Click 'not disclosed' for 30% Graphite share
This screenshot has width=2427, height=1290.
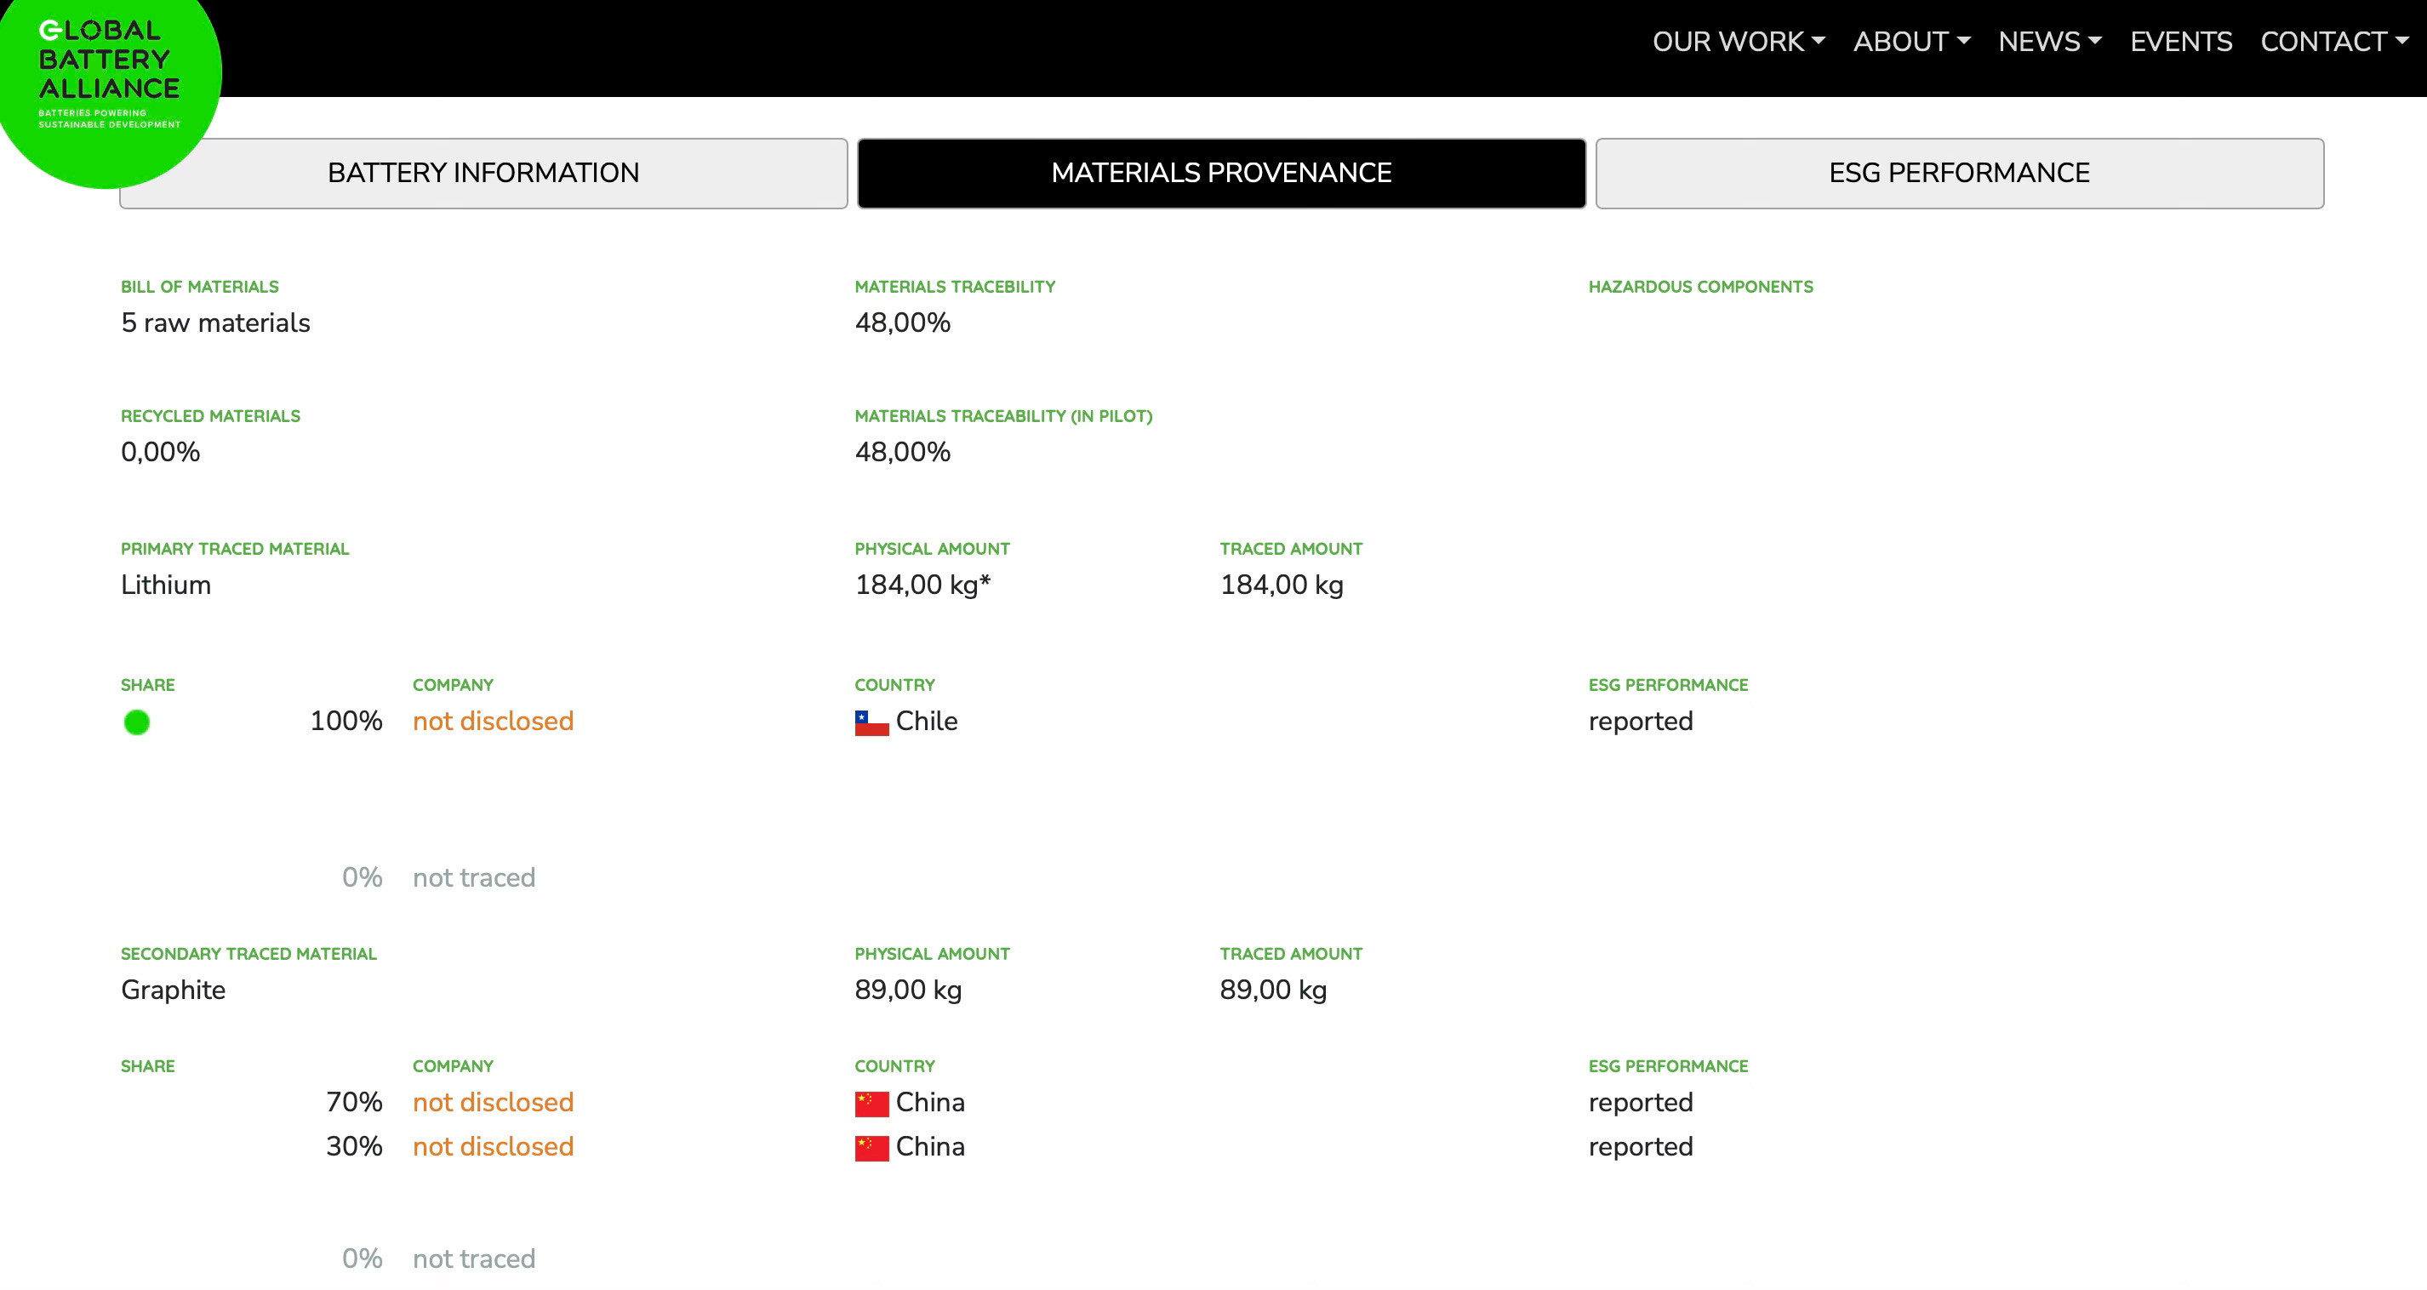pyautogui.click(x=493, y=1146)
